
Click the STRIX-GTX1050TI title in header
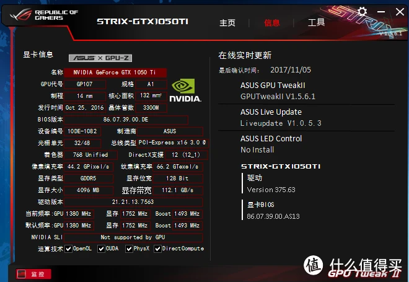click(143, 22)
